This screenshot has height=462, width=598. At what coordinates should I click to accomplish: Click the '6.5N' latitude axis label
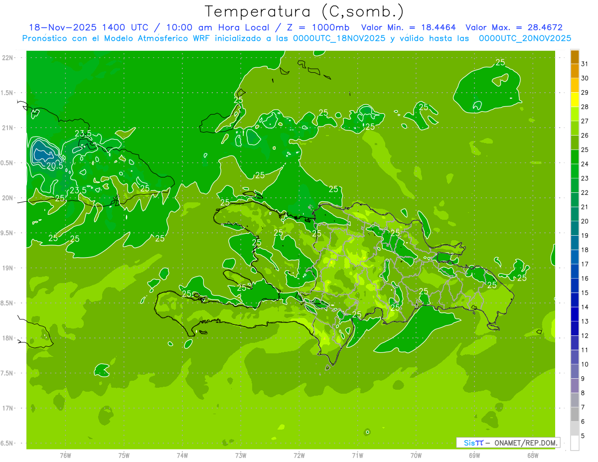coord(7,443)
